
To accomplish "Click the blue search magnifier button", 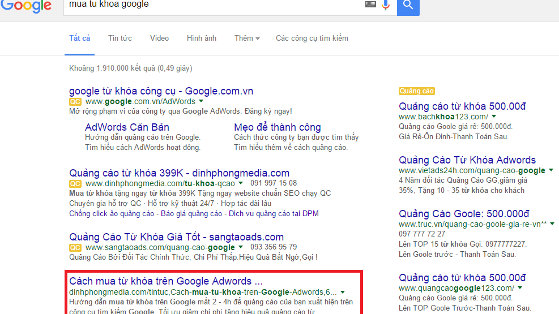I will 408,6.
